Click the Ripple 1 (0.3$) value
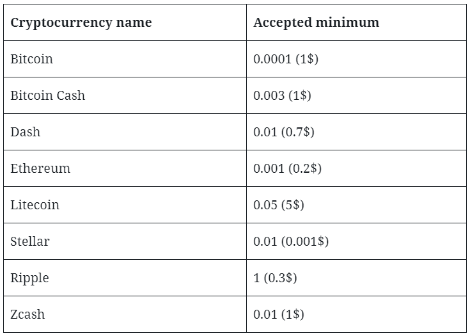 275,278
